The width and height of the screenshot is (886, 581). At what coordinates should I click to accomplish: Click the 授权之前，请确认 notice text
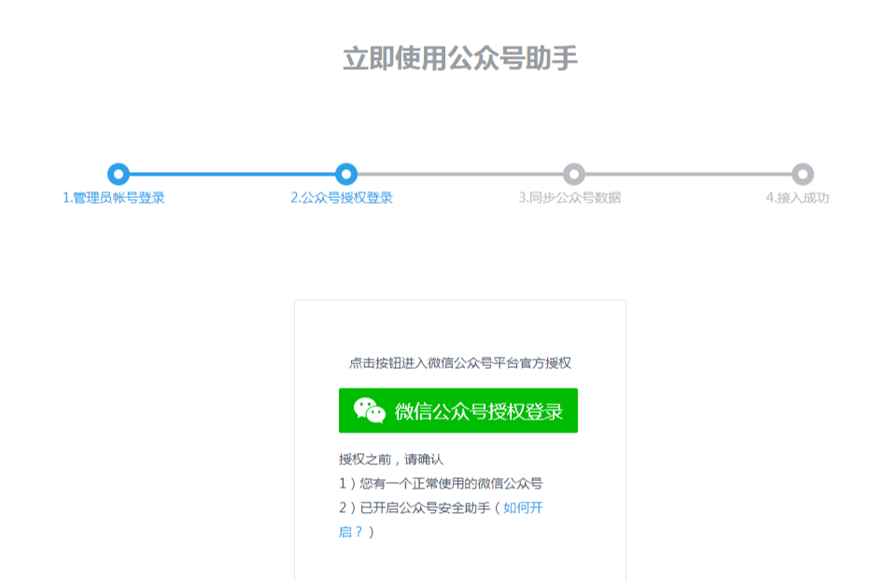point(390,460)
